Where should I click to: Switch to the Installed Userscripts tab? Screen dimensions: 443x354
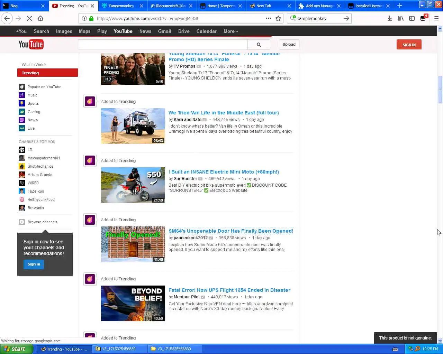tap(369, 6)
